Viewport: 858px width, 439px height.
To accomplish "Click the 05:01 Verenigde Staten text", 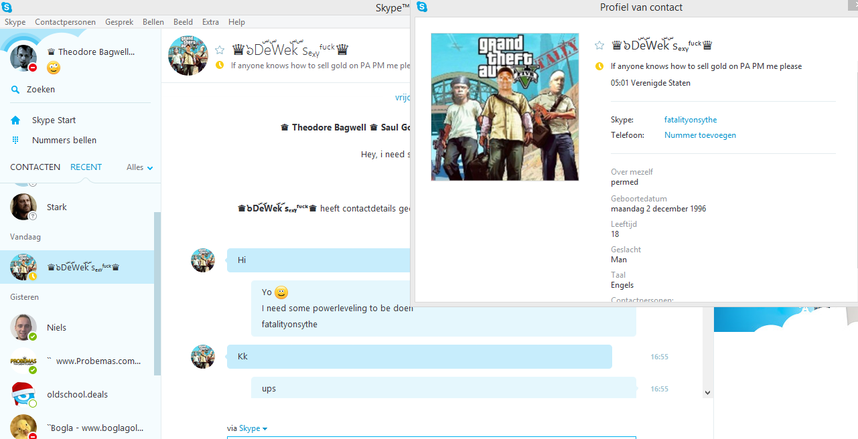I will coord(650,83).
